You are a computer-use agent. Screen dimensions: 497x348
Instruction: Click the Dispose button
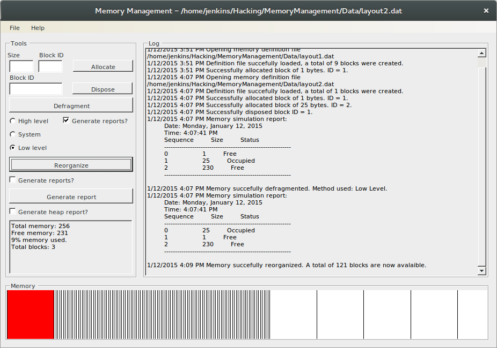tap(103, 89)
